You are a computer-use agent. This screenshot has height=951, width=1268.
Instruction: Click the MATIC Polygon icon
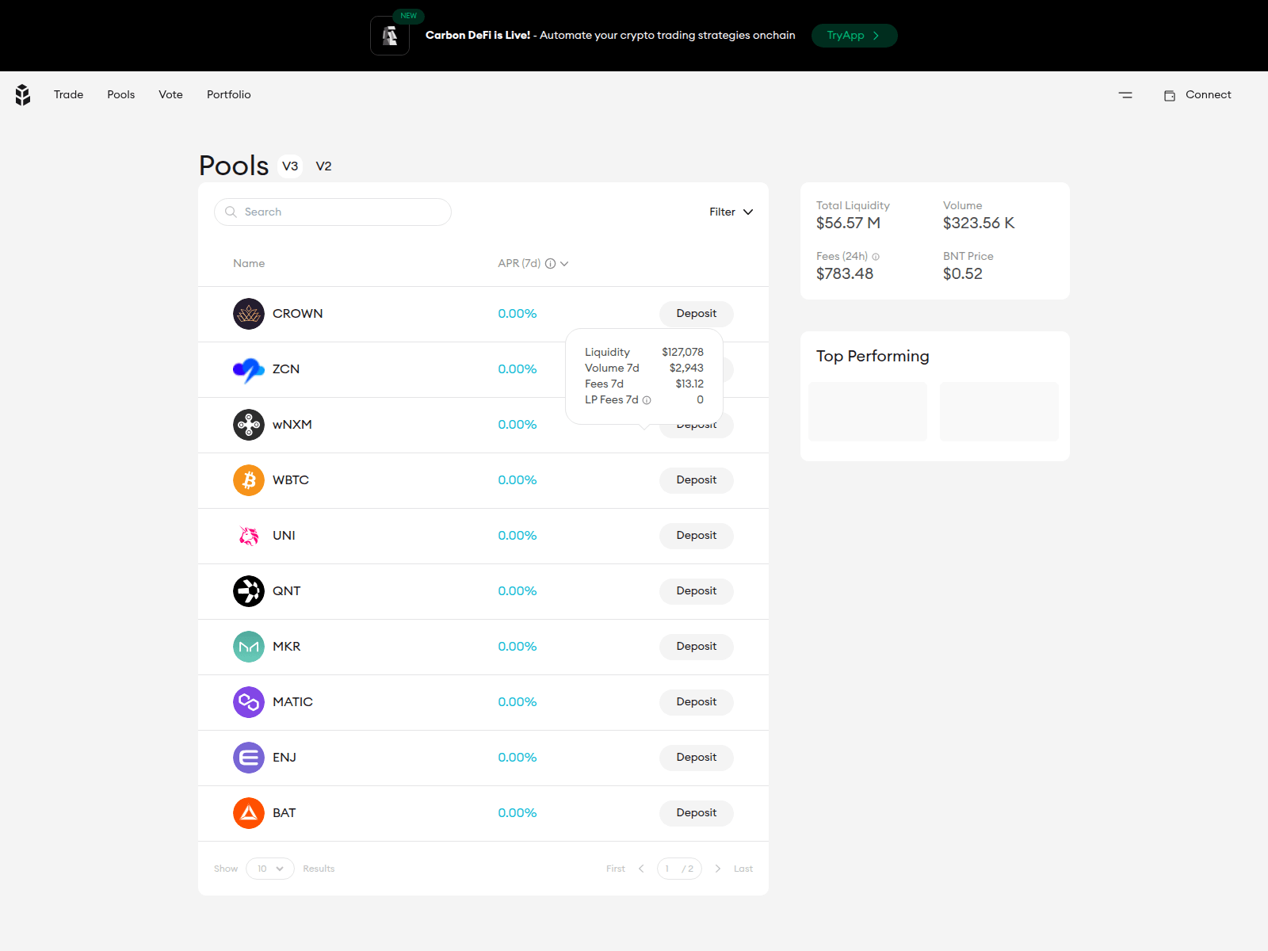click(x=248, y=701)
